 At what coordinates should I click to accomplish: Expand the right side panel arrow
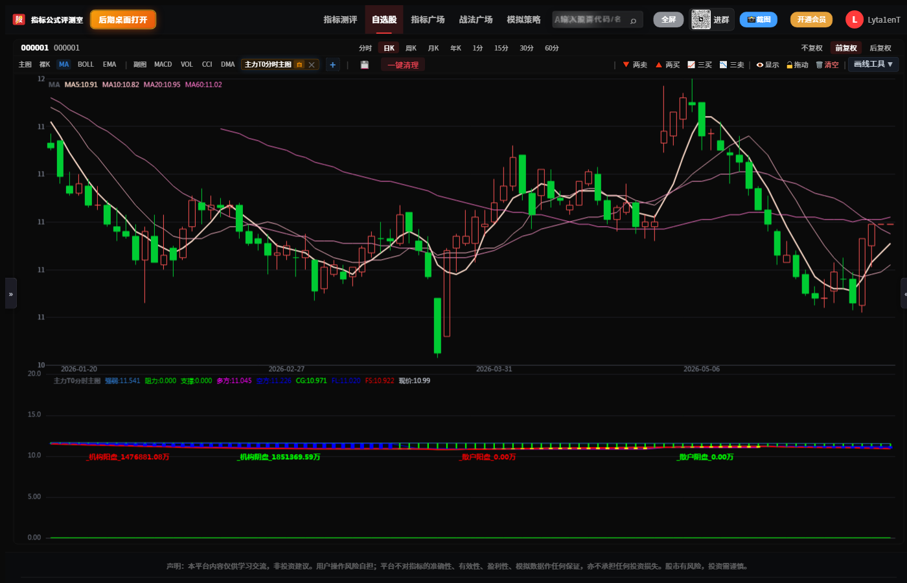[x=904, y=293]
